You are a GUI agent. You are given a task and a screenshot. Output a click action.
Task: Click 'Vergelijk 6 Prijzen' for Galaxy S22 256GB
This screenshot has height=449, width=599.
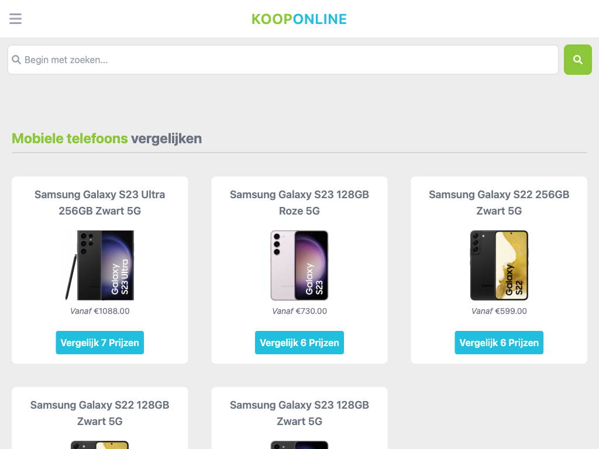click(x=498, y=343)
